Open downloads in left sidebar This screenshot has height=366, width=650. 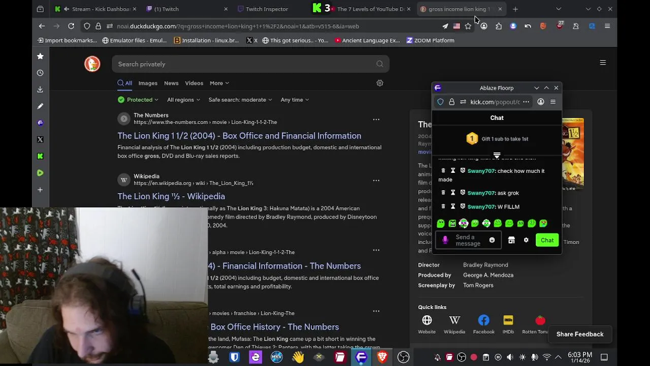[40, 89]
